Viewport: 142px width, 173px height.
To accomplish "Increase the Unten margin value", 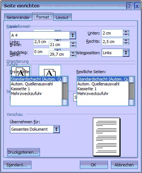I will click(x=126, y=32).
